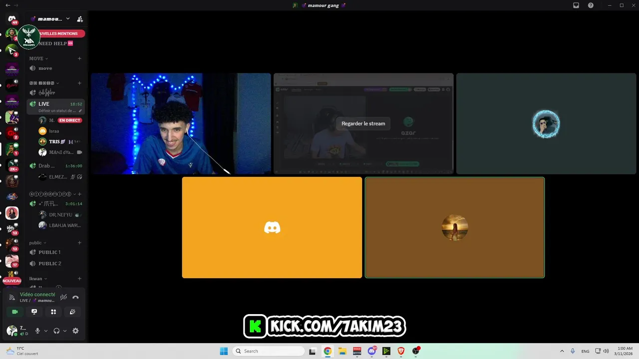
Task: Open OBS Studio from the taskbar
Action: pos(416,351)
